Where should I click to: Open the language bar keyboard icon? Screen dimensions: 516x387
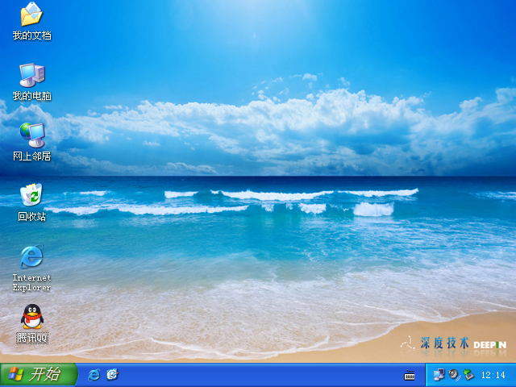click(x=410, y=375)
